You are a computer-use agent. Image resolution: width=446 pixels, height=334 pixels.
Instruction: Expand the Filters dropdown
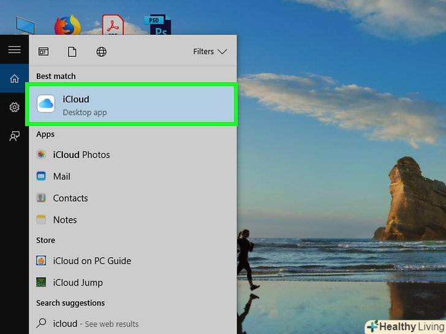pyautogui.click(x=210, y=51)
